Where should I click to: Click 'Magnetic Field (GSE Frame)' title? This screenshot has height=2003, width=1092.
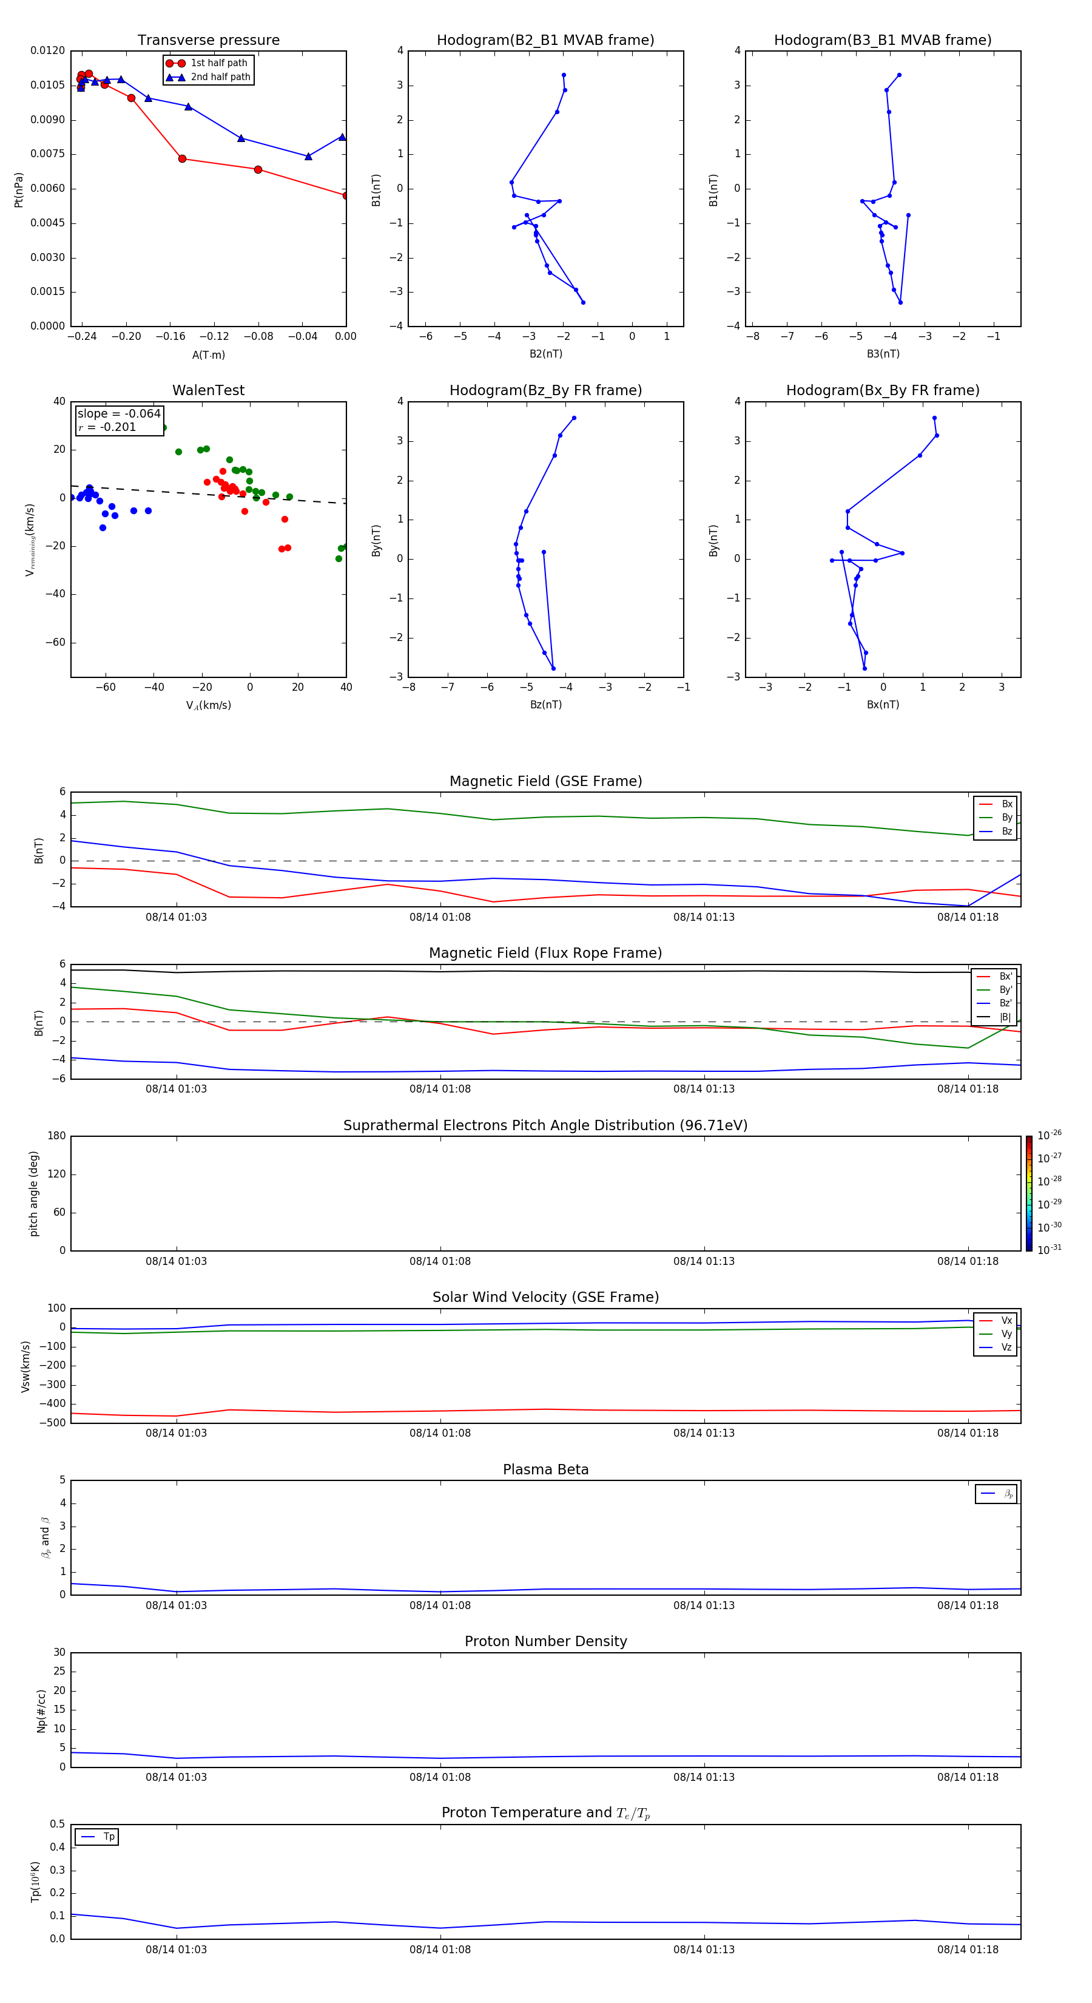(x=545, y=781)
